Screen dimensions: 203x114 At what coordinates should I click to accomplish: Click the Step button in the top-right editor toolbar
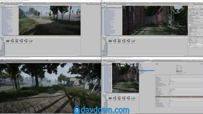(x=153, y=3)
